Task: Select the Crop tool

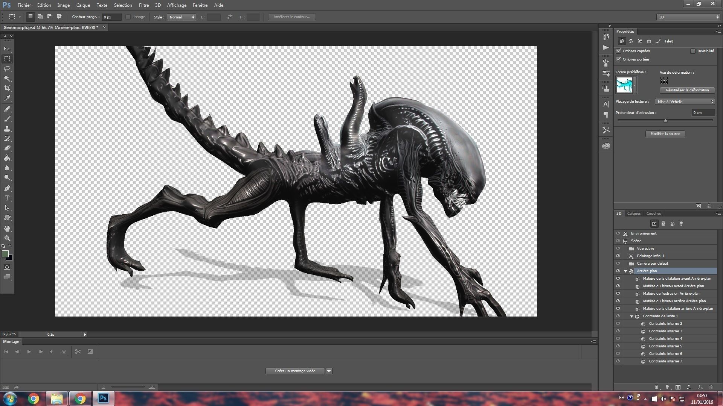Action: 7,88
